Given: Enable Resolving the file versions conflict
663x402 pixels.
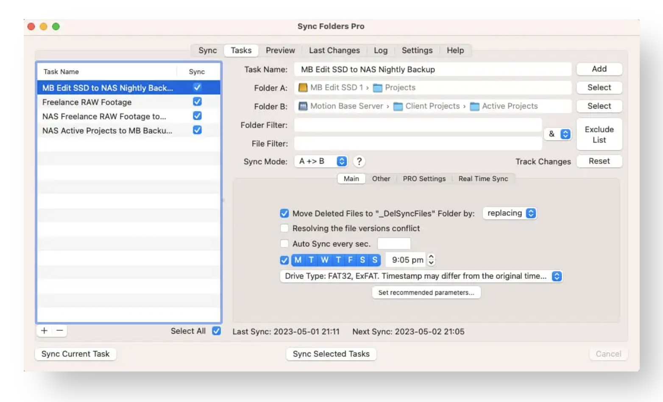Looking at the screenshot, I should [x=284, y=229].
